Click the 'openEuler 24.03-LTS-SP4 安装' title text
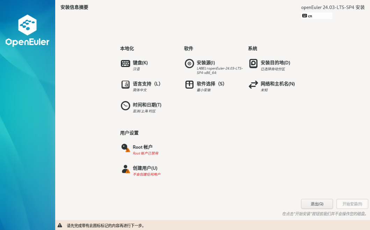The height and width of the screenshot is (230, 370). pyautogui.click(x=333, y=7)
